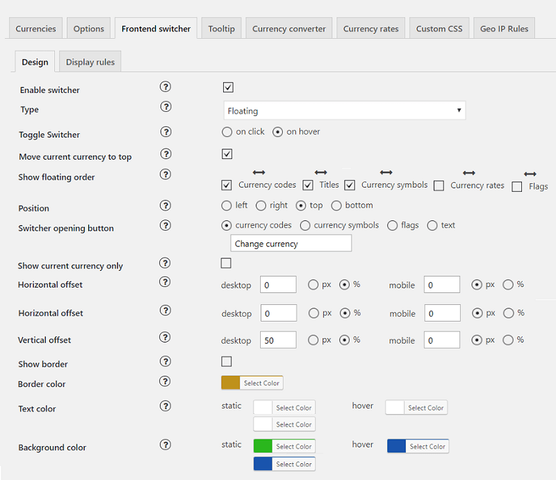Check the Flags floating order checkbox
Viewport: 556px width, 480px height.
click(x=516, y=186)
